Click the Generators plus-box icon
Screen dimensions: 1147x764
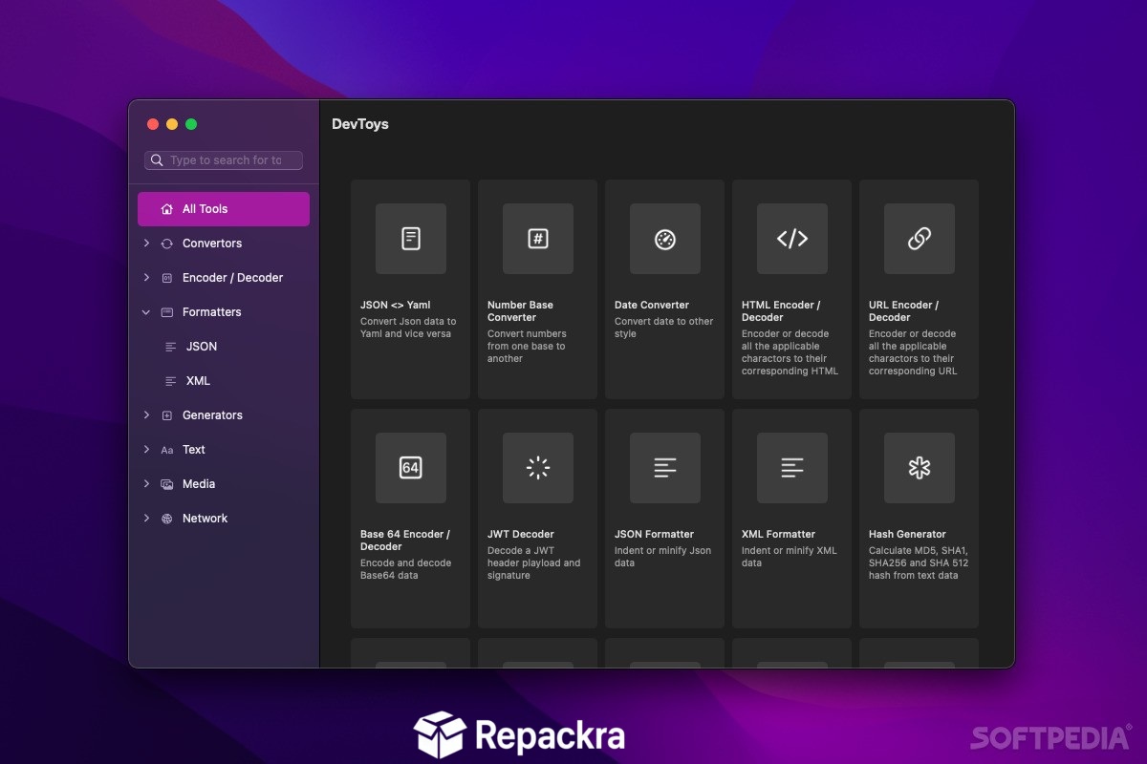167,415
